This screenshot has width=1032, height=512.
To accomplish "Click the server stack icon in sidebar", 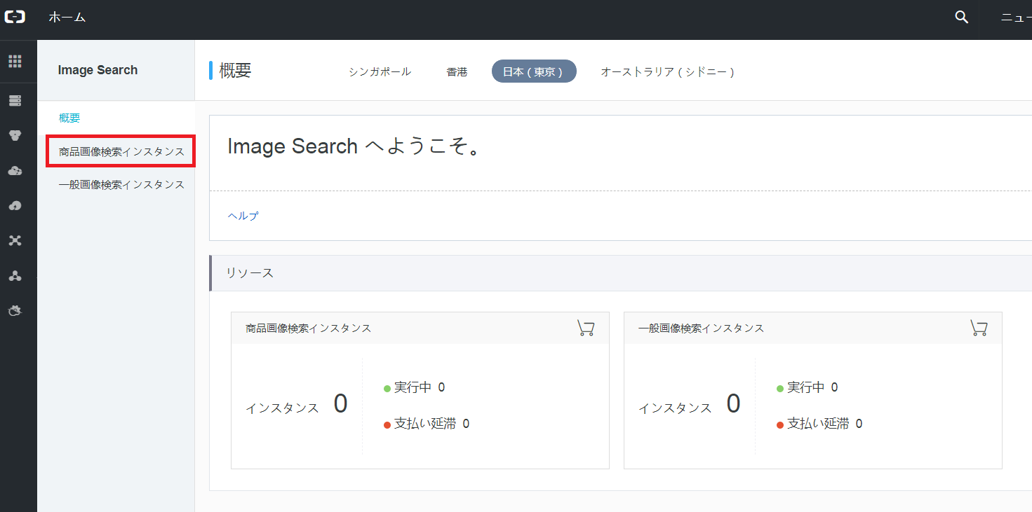I will (x=15, y=101).
